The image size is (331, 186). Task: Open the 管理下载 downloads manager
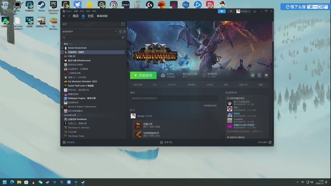(166, 142)
